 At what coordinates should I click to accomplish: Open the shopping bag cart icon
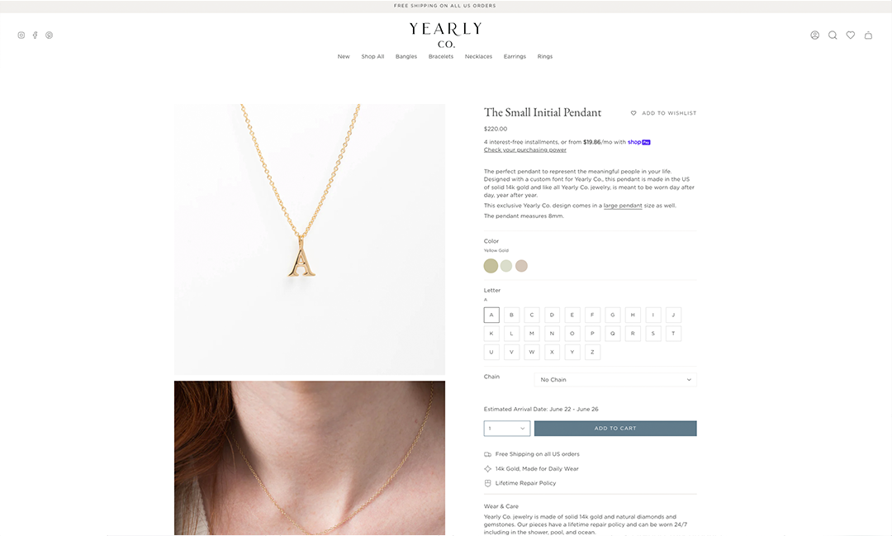(868, 36)
